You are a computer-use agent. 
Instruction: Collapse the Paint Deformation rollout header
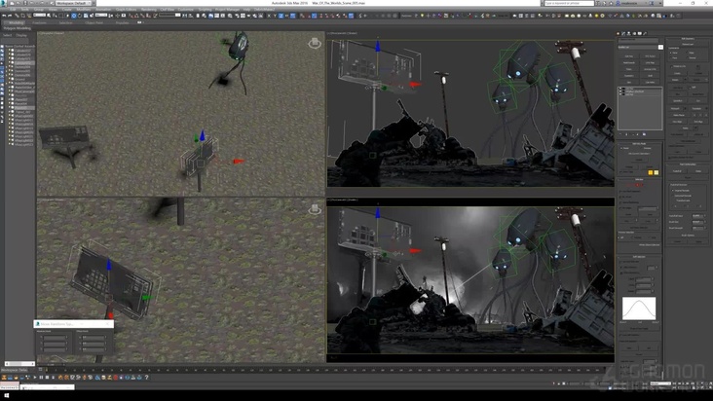tap(688, 164)
